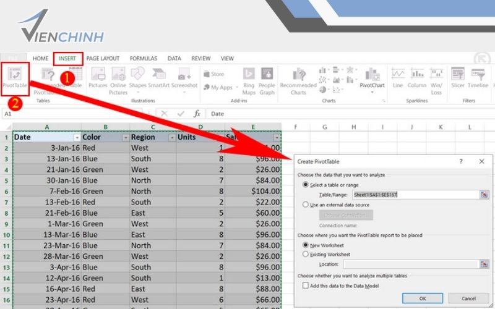Insert a Column sparkline
The image size is (495, 309).
[417, 78]
